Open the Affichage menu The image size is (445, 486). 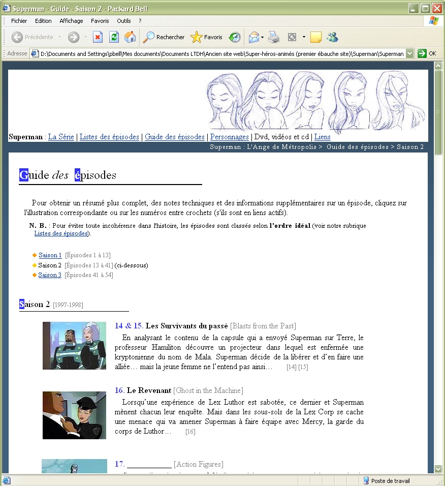pos(71,21)
